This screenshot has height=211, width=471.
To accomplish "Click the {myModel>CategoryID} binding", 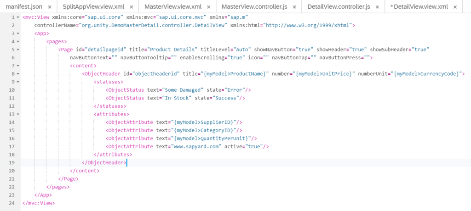I will click(x=203, y=131).
